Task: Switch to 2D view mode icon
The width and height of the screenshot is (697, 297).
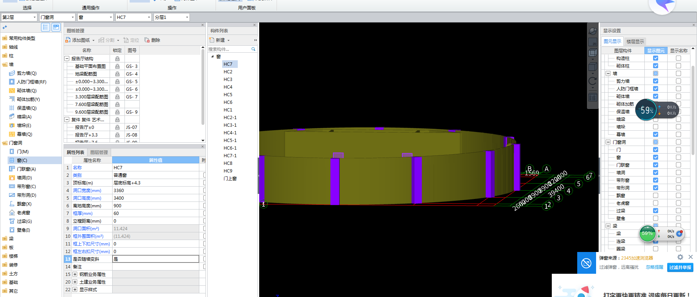Action: pos(592,42)
